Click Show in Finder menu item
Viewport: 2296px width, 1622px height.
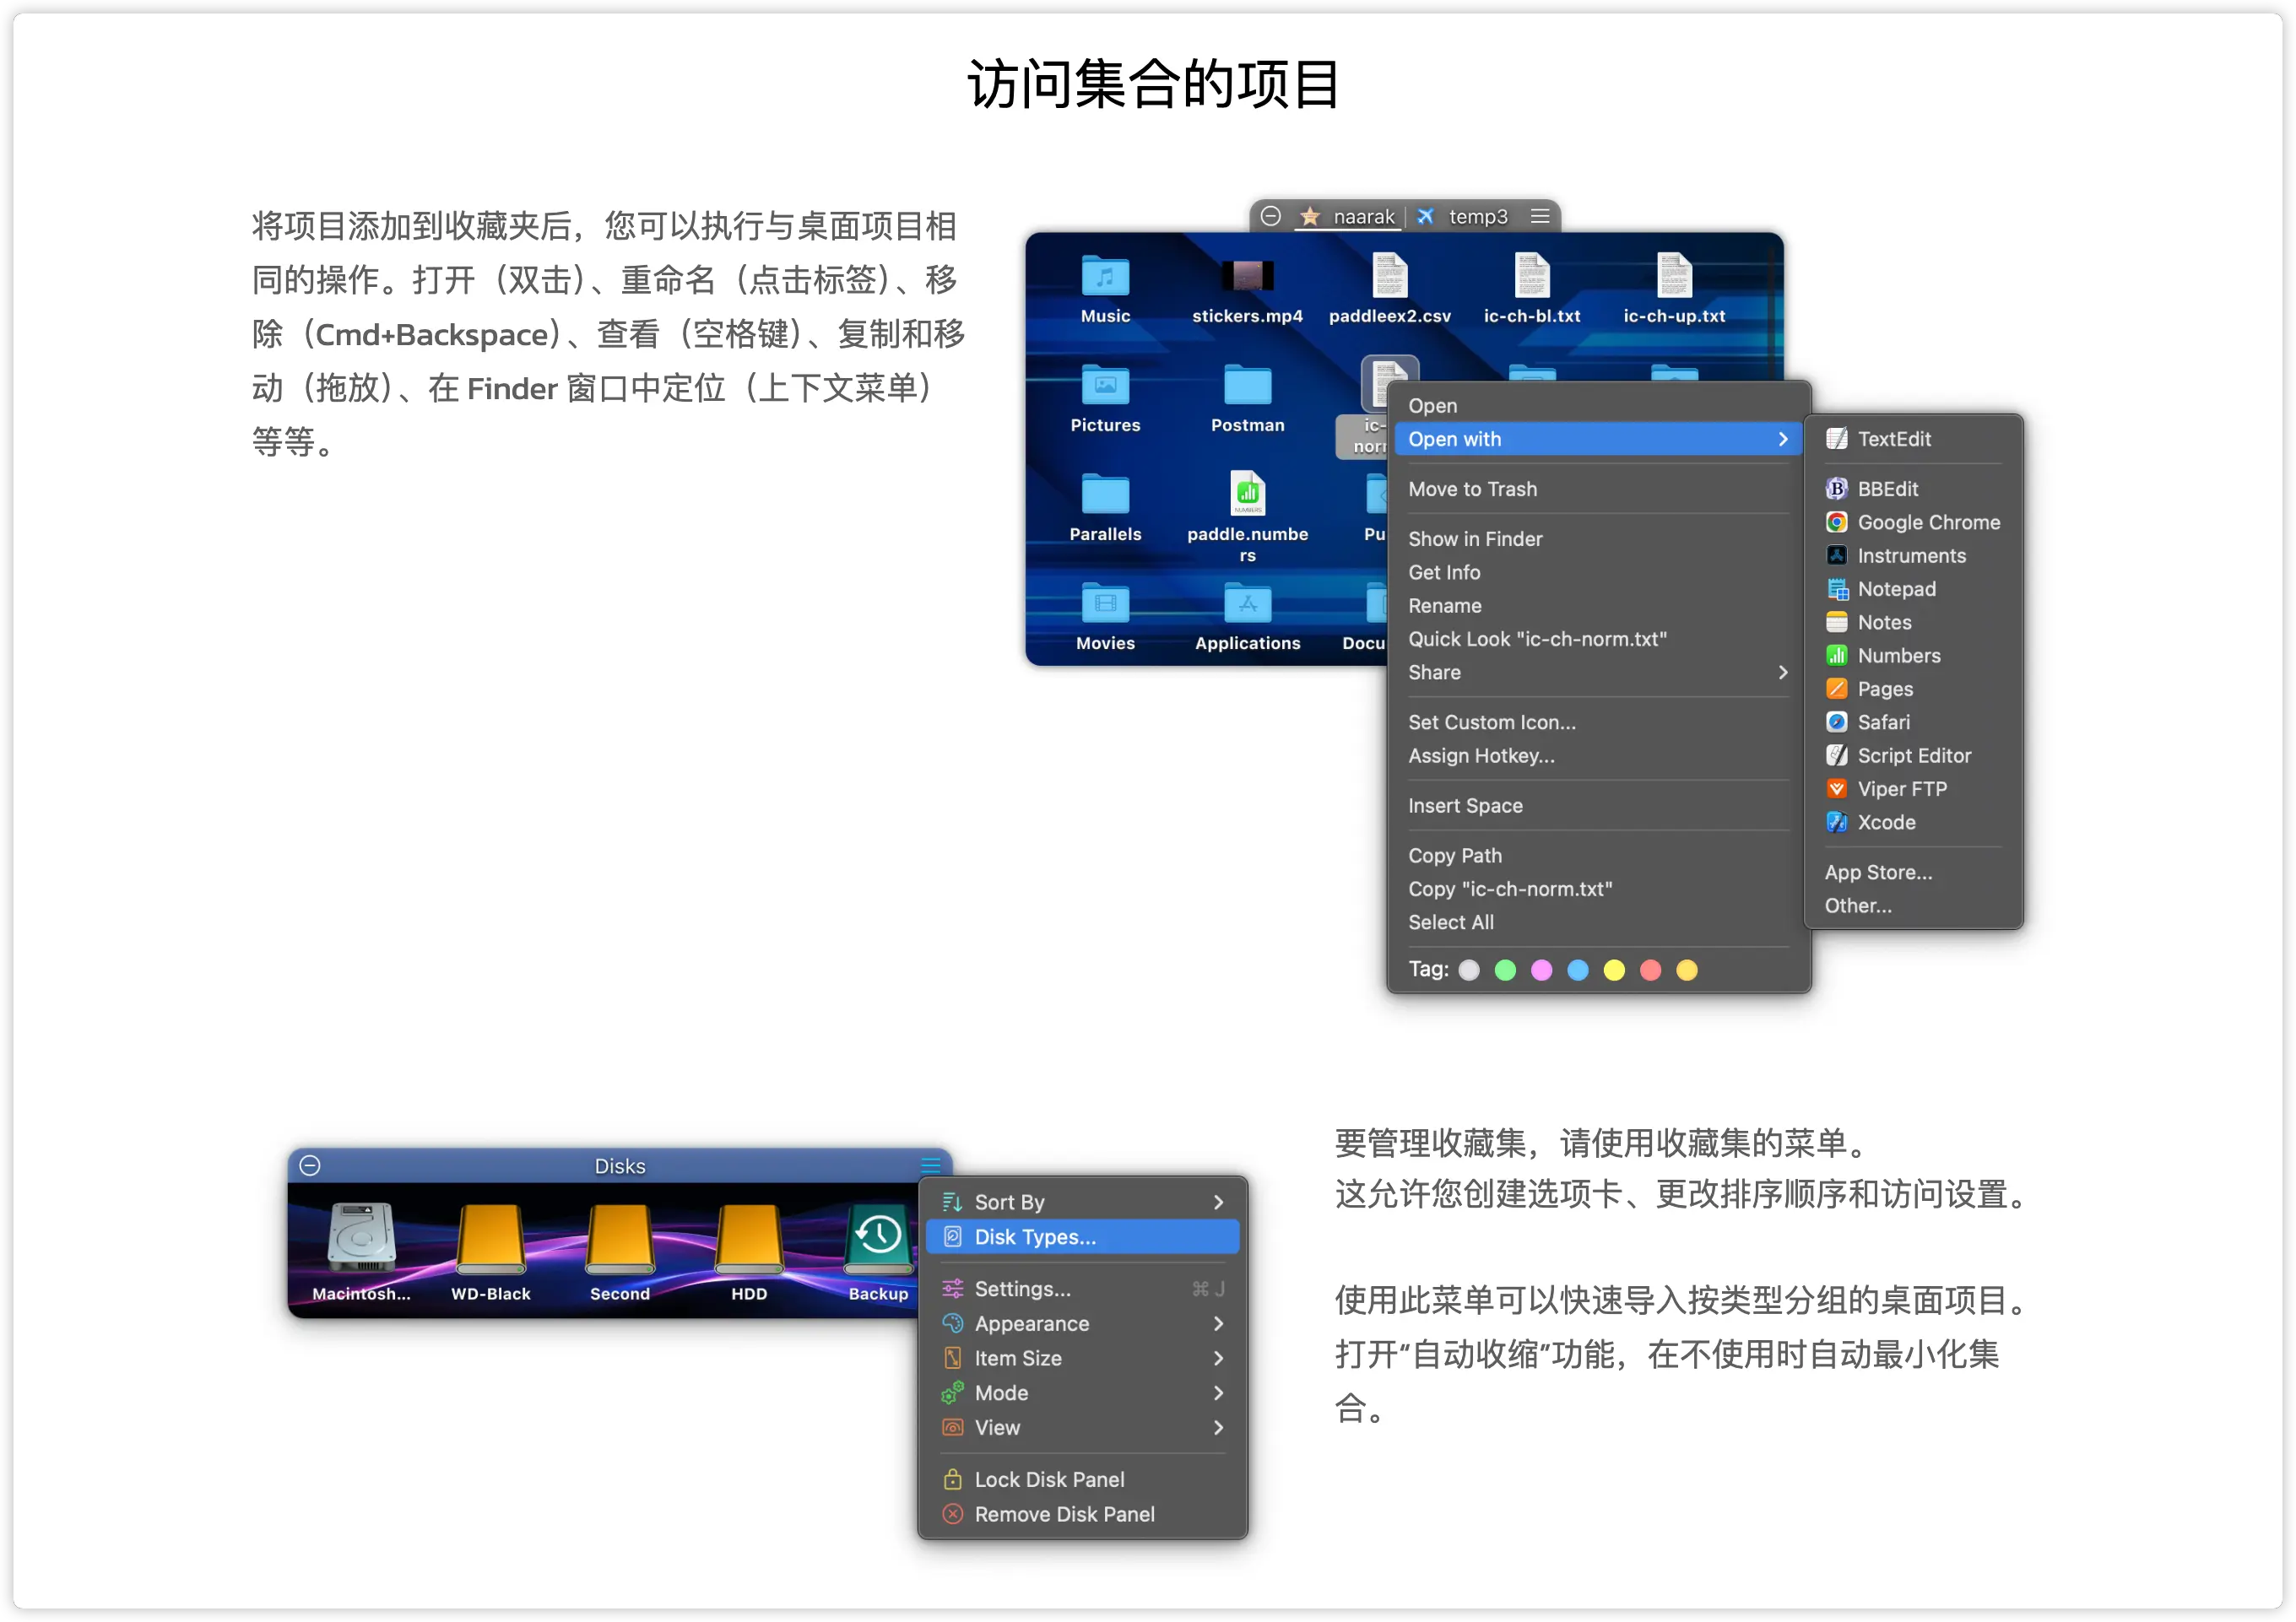[1475, 539]
